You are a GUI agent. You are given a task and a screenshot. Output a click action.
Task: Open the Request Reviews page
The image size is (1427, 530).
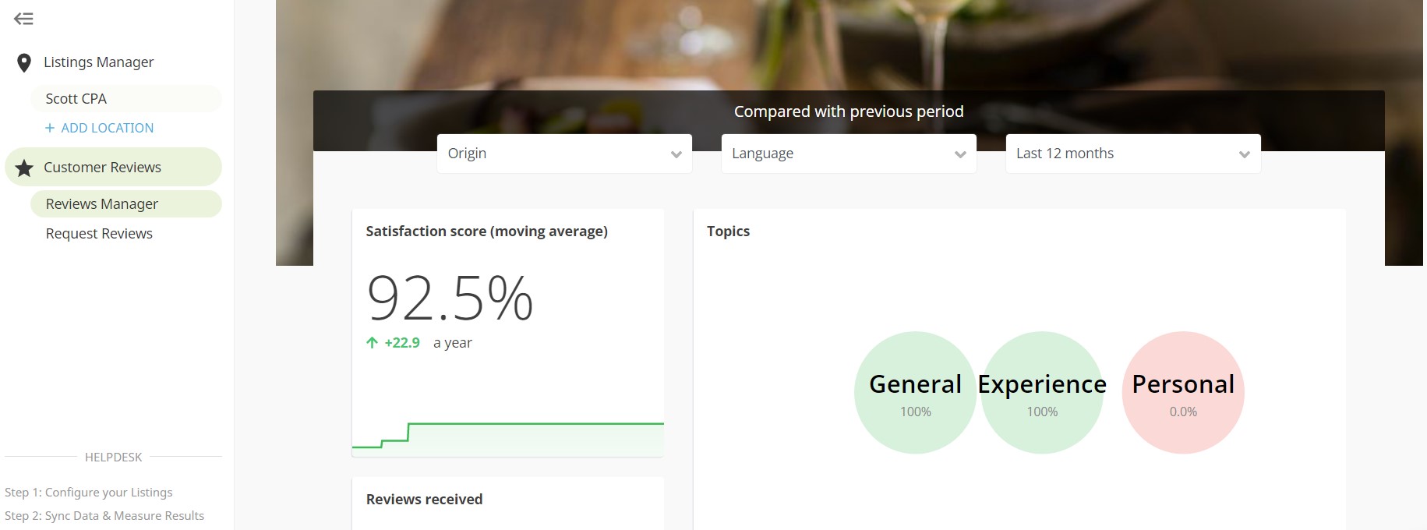pos(98,233)
